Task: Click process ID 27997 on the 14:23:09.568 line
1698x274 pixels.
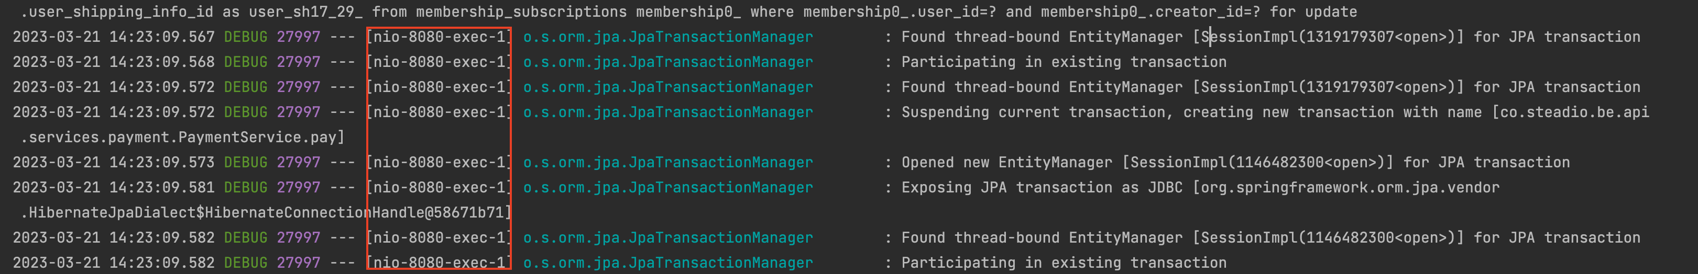Action: 298,62
